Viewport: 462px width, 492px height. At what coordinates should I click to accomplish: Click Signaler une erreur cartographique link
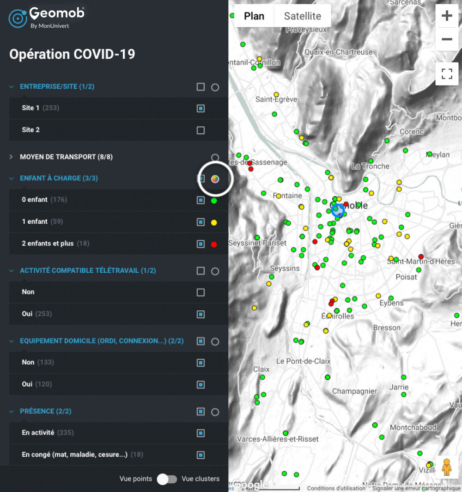(416, 488)
